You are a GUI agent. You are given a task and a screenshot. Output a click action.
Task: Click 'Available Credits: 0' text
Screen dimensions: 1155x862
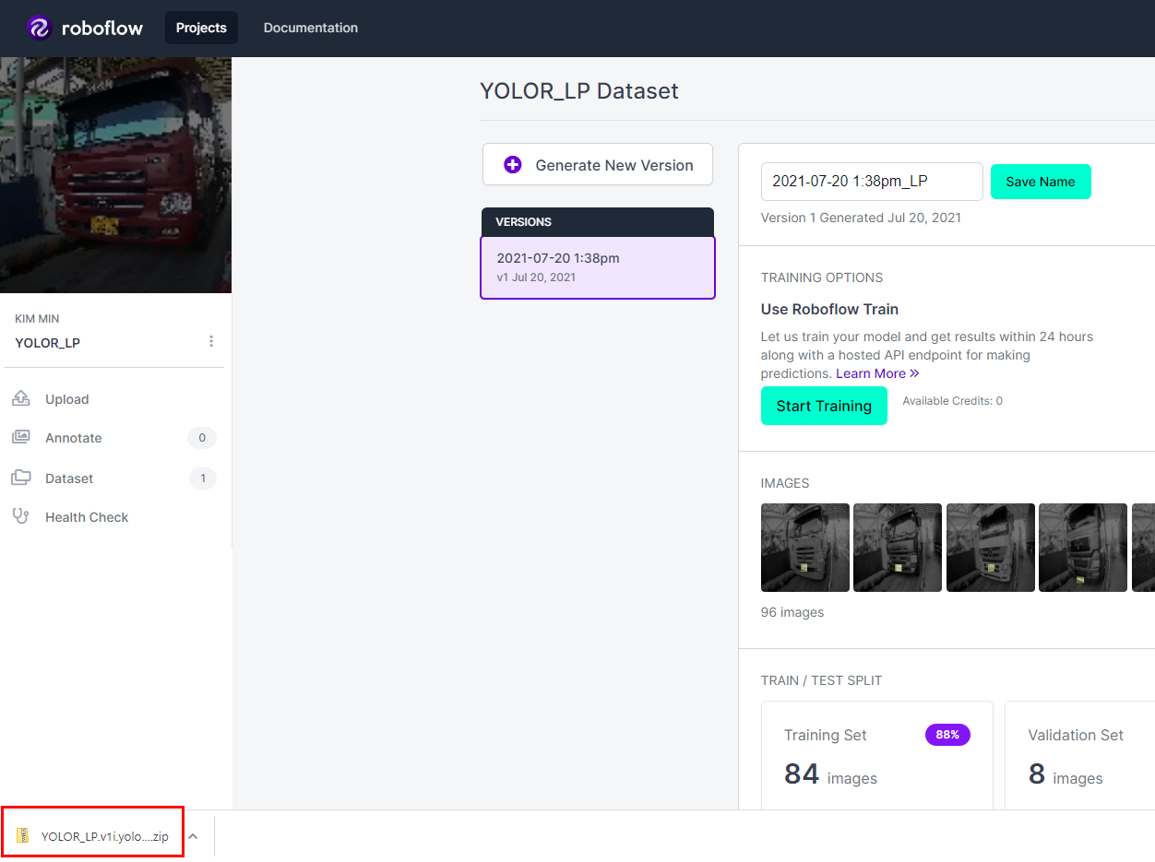tap(952, 401)
